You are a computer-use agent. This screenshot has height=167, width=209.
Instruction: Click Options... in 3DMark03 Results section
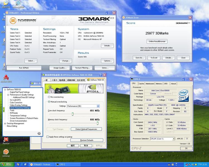[108, 61]
